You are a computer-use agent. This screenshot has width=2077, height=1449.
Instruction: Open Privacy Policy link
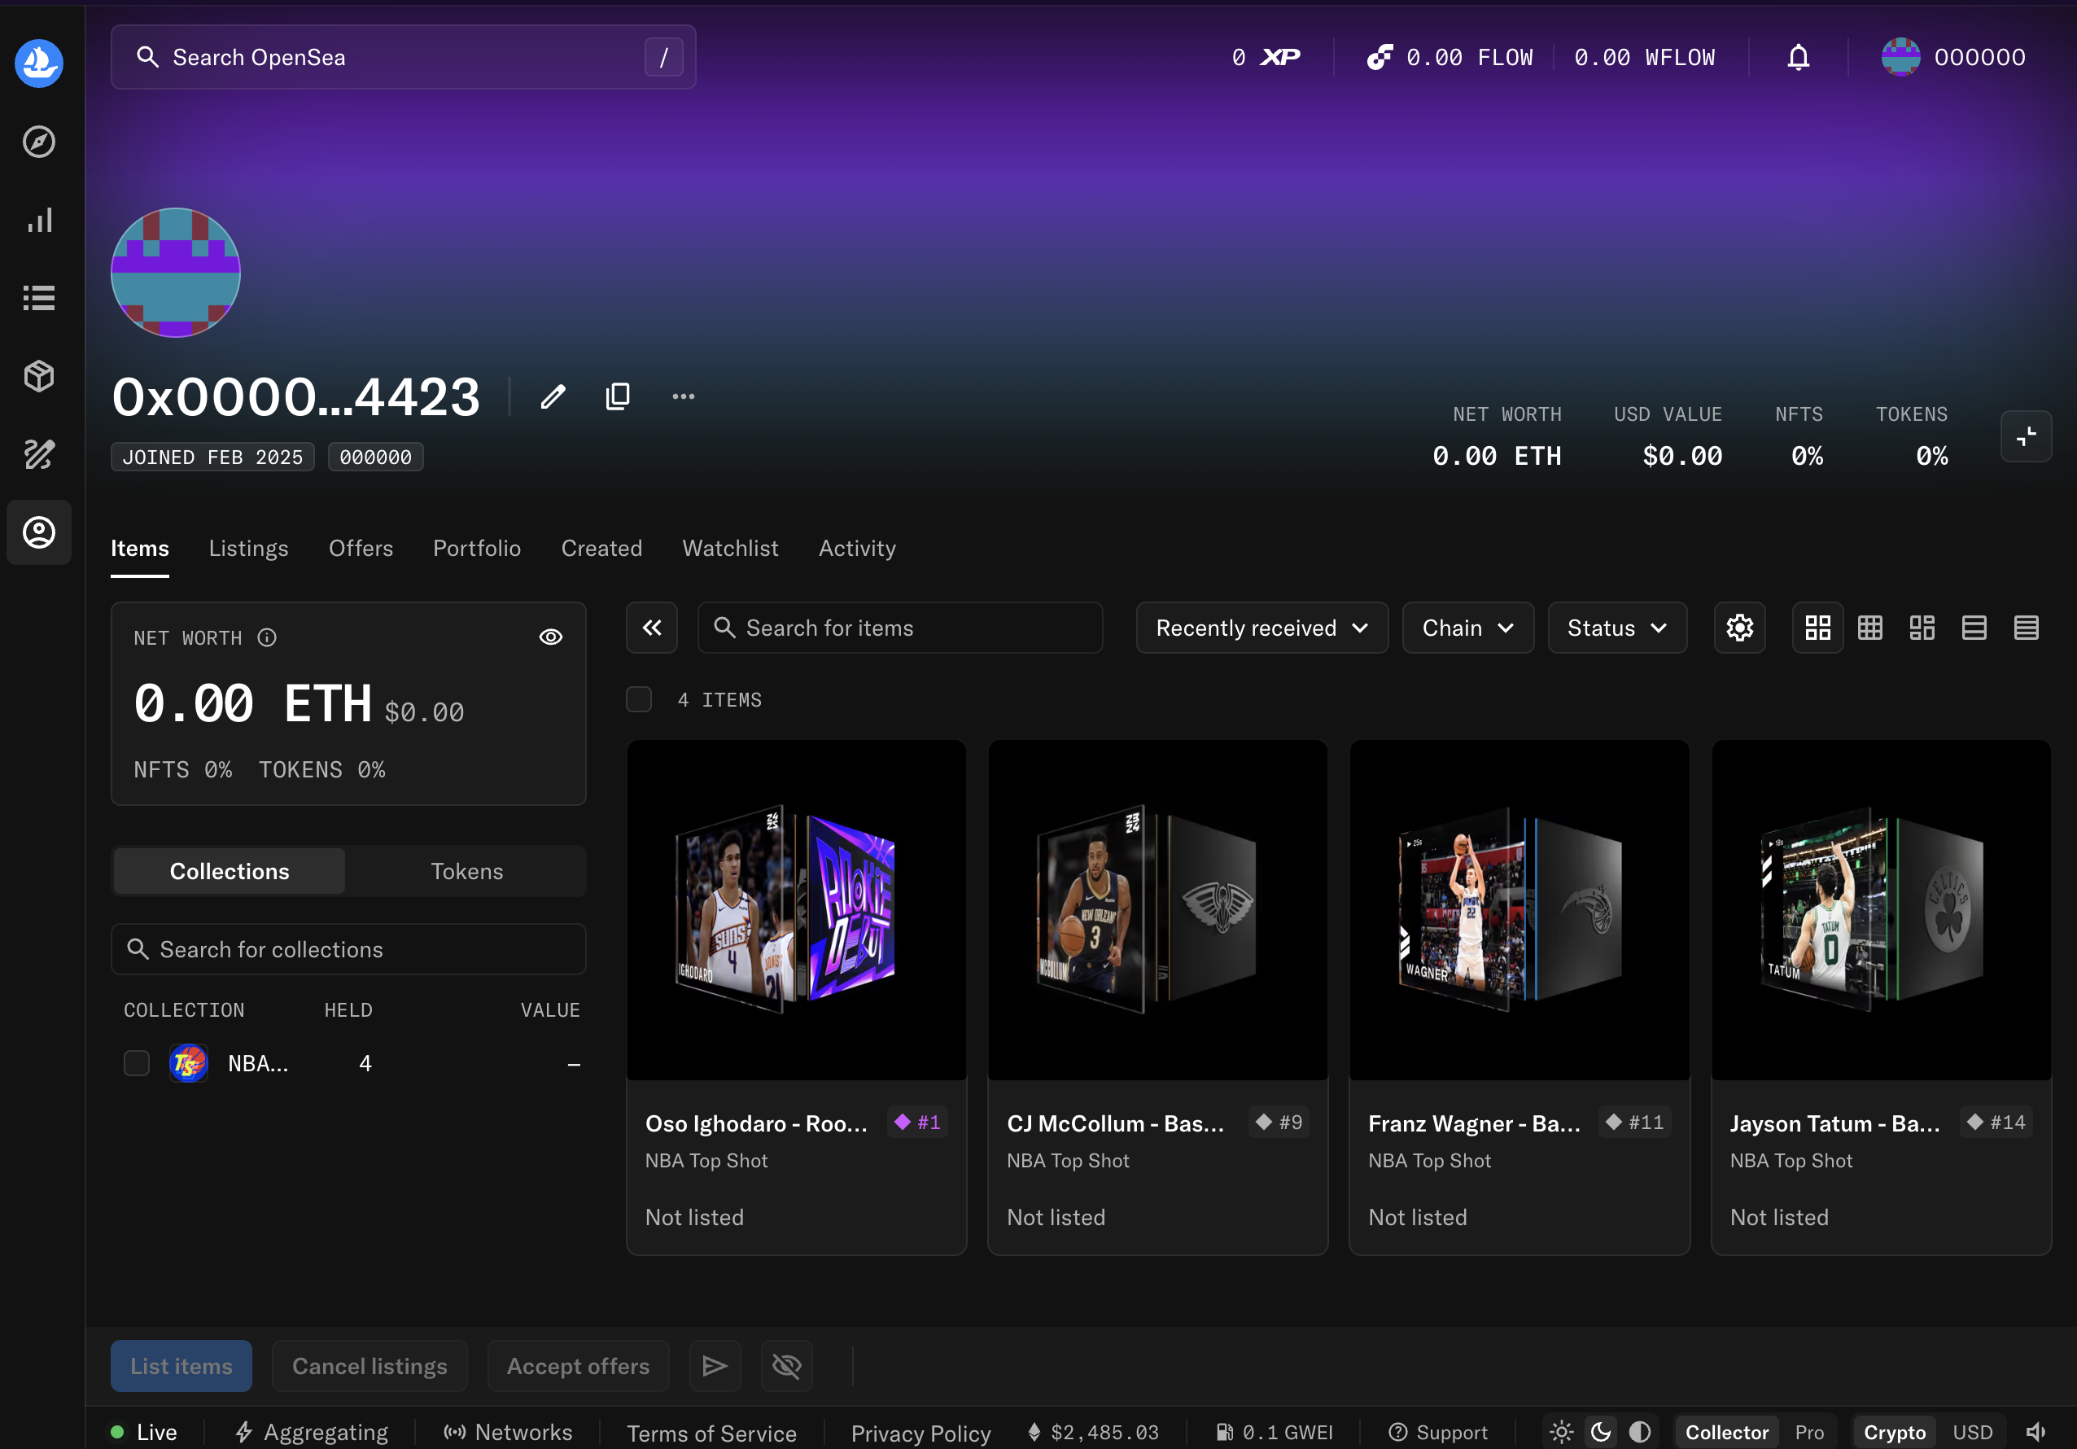pyautogui.click(x=921, y=1433)
